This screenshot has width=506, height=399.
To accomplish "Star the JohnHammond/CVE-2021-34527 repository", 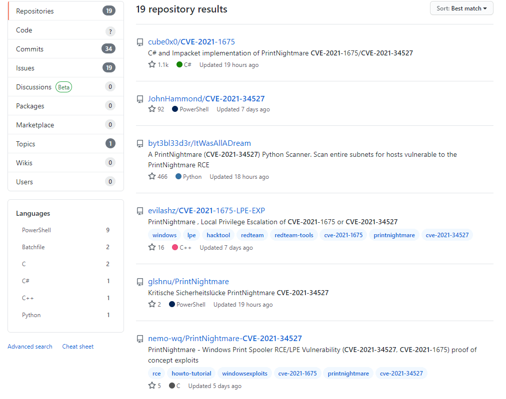I will (x=151, y=109).
